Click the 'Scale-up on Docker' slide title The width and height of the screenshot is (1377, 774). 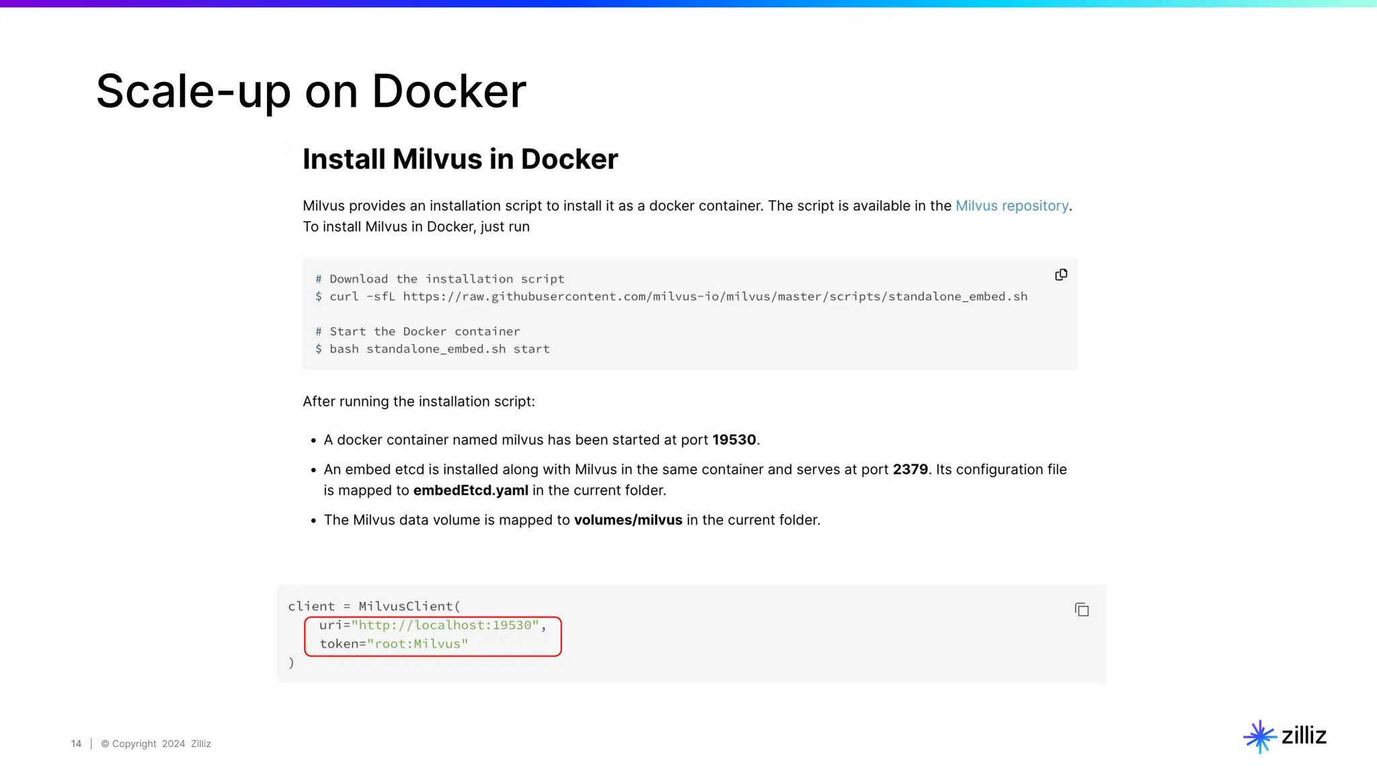[x=311, y=91]
